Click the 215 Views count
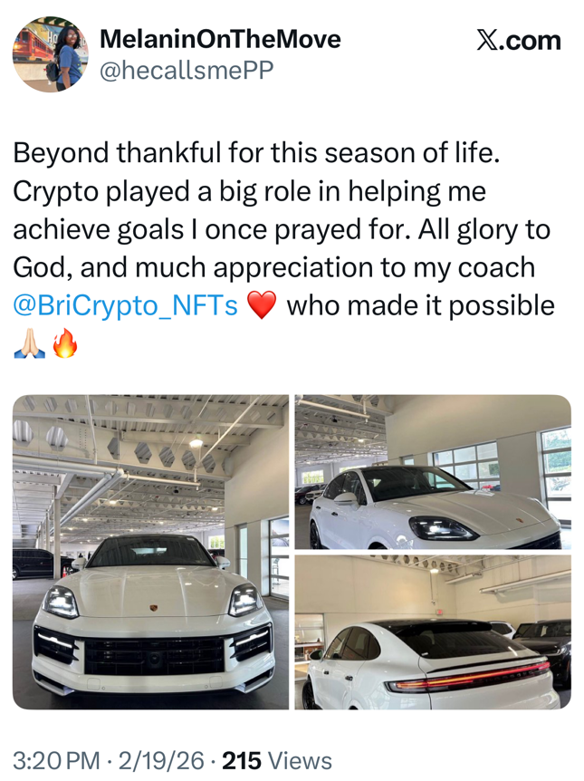Viewport: 584px width, 781px height. (x=277, y=761)
